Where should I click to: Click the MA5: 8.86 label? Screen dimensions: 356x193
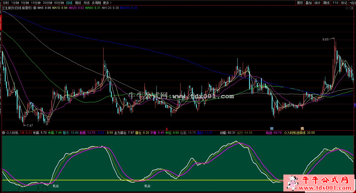tap(44, 8)
